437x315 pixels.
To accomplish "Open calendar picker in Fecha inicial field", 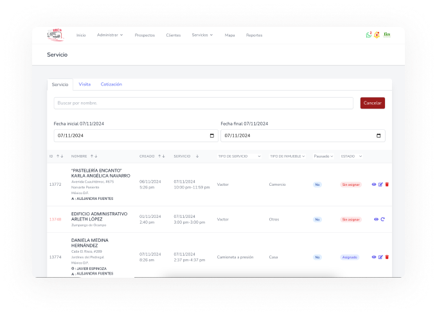I will point(212,136).
